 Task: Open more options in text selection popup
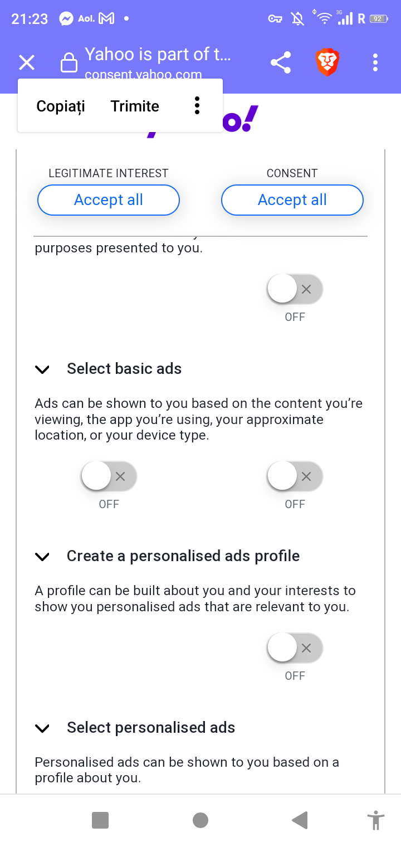197,105
